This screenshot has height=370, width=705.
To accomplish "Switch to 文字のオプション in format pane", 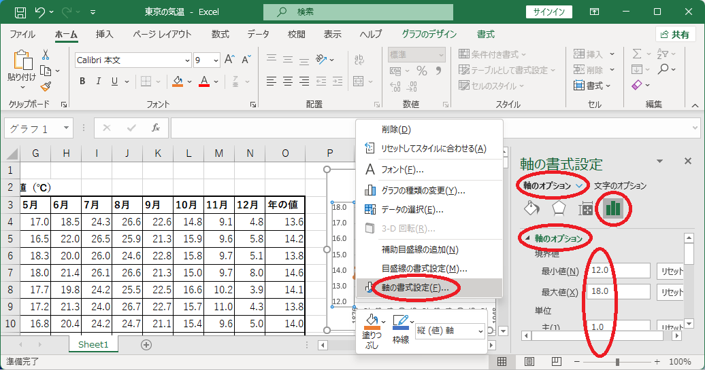I will (620, 185).
